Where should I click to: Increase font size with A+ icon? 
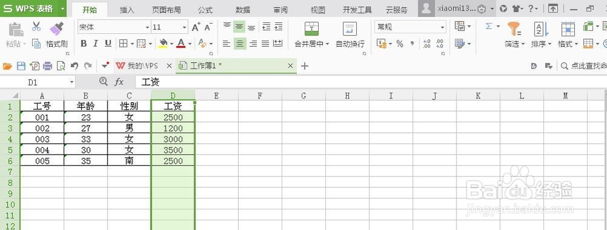click(x=196, y=27)
